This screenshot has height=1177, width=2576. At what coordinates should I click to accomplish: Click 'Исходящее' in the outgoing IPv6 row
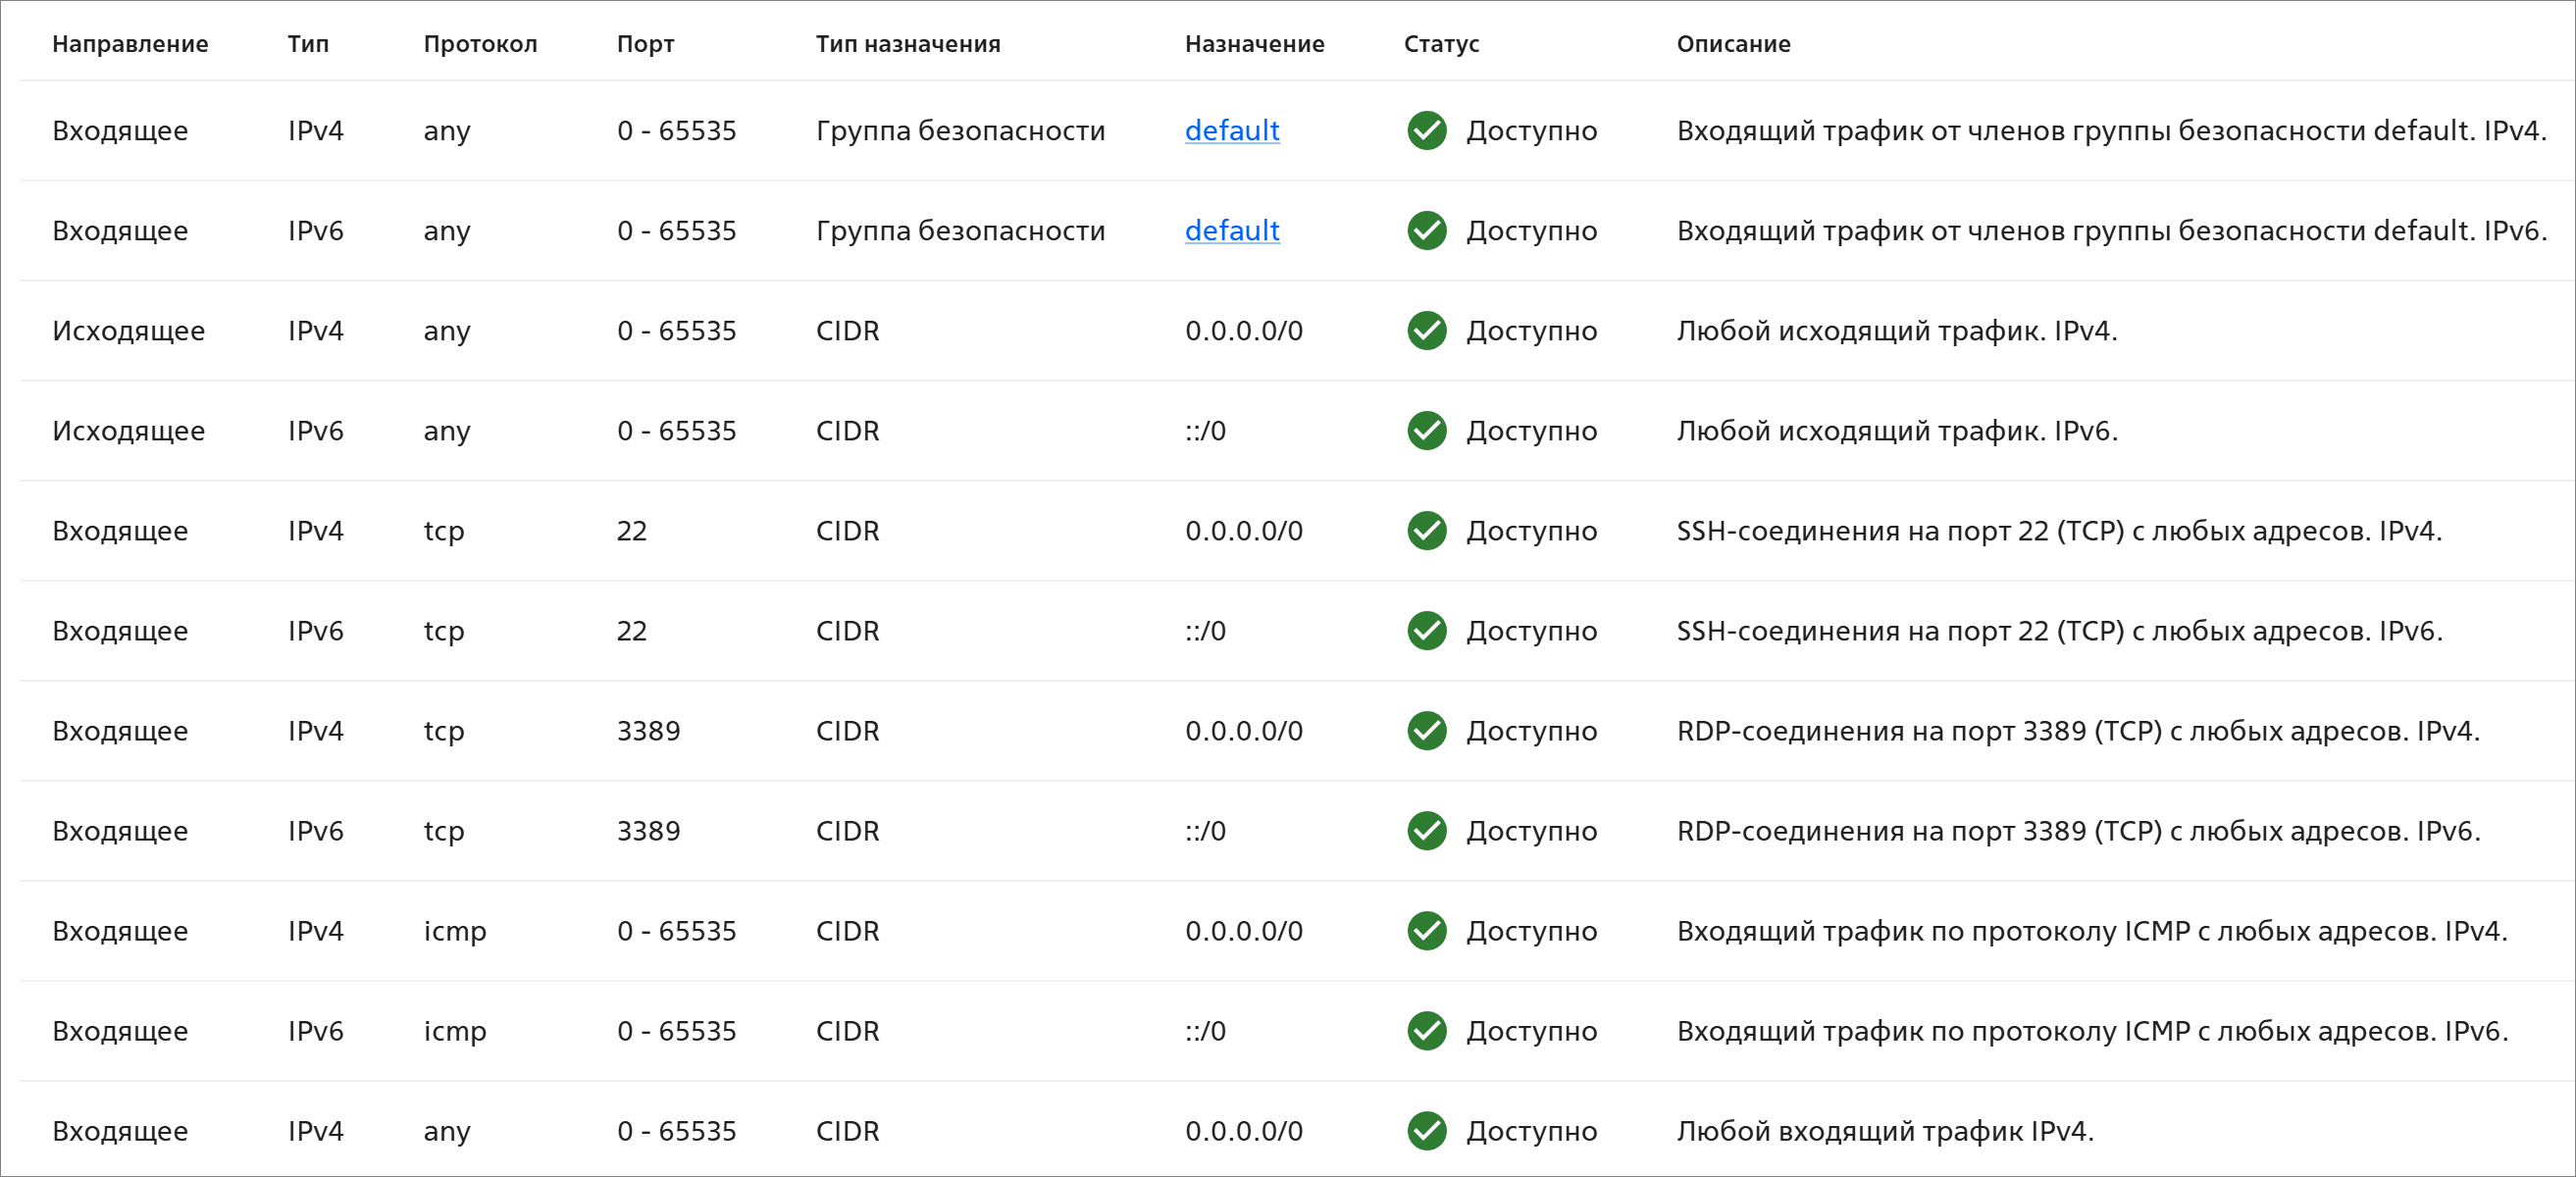[x=128, y=431]
